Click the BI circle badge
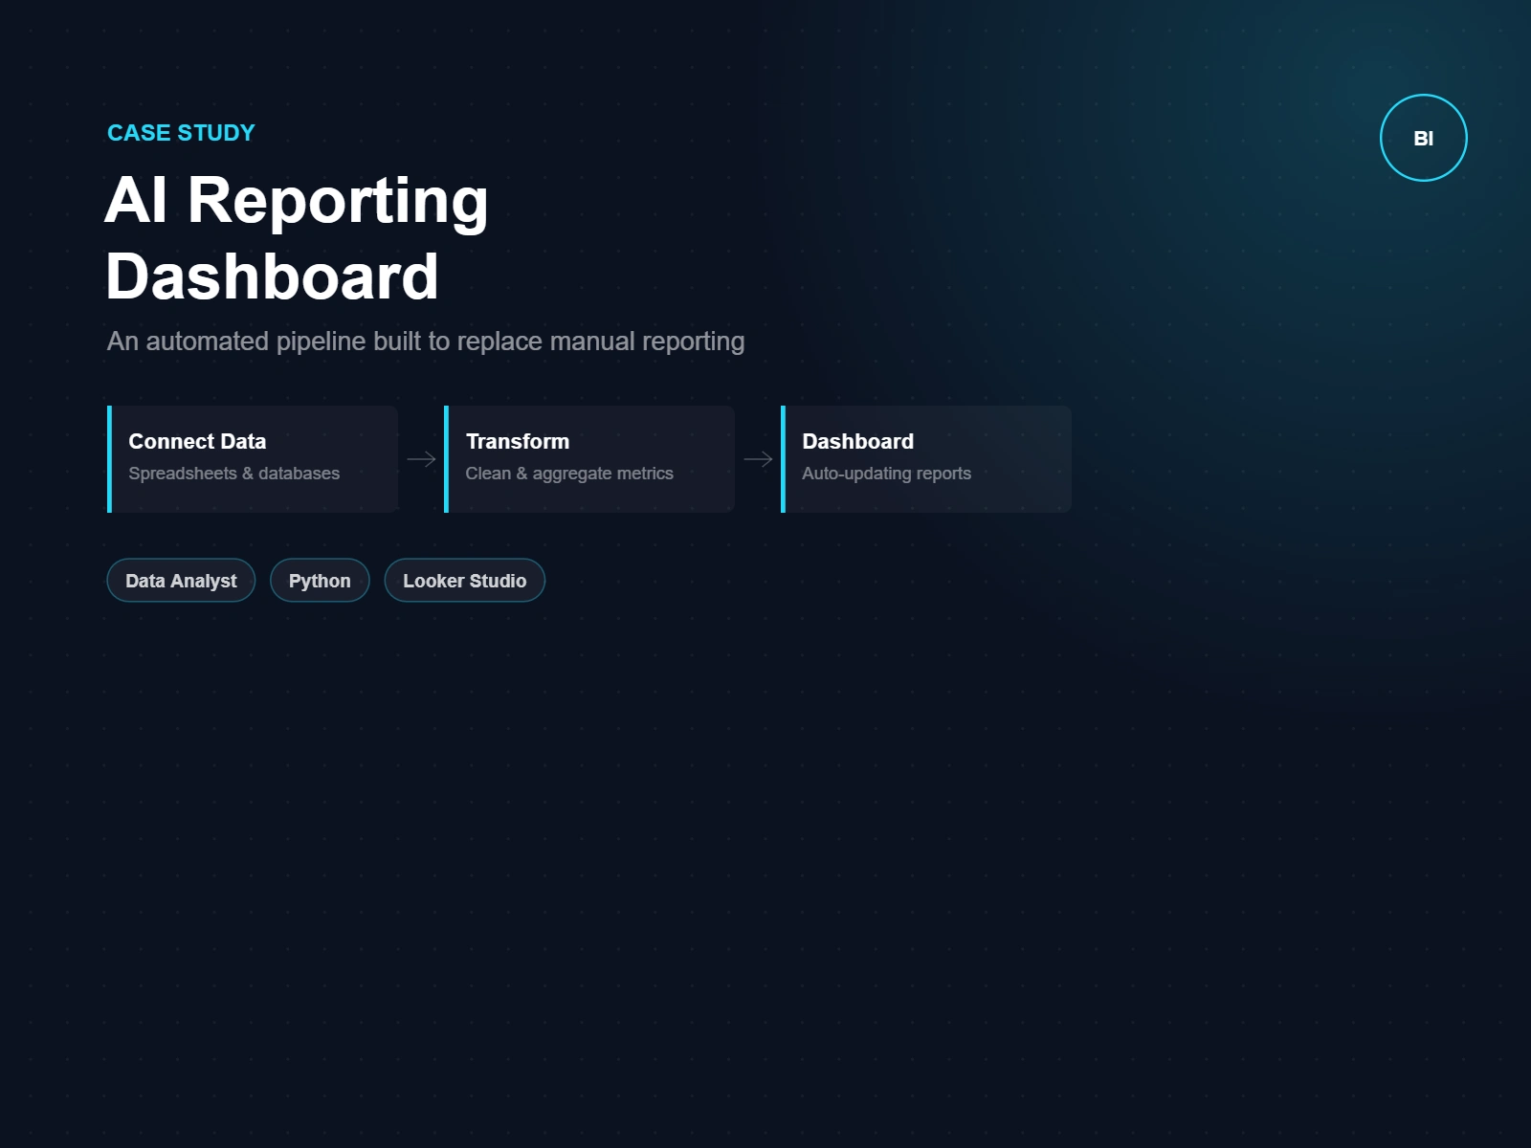Viewport: 1531px width, 1148px height. pyautogui.click(x=1423, y=138)
